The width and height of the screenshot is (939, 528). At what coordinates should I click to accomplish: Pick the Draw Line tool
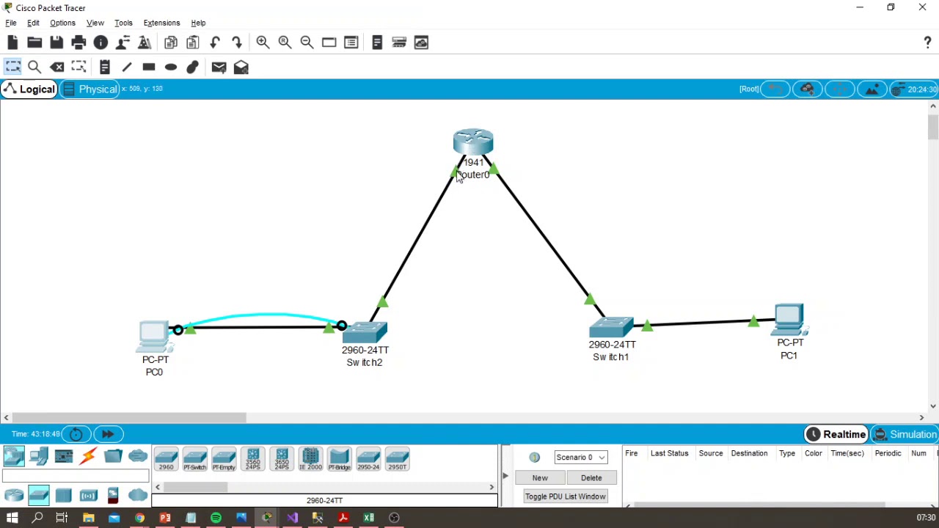pyautogui.click(x=127, y=67)
